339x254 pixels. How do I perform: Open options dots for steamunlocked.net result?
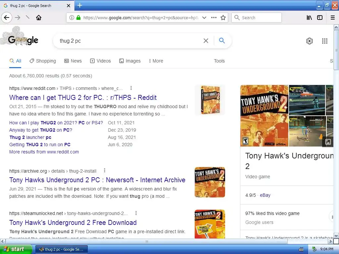click(136, 213)
